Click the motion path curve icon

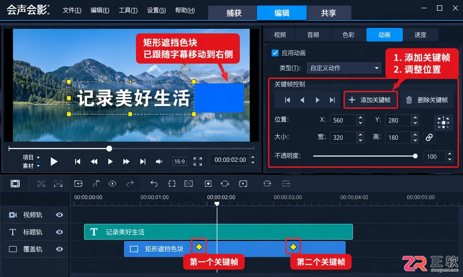click(x=96, y=183)
